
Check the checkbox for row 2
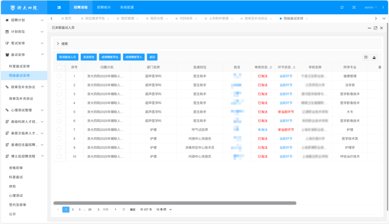point(59,85)
